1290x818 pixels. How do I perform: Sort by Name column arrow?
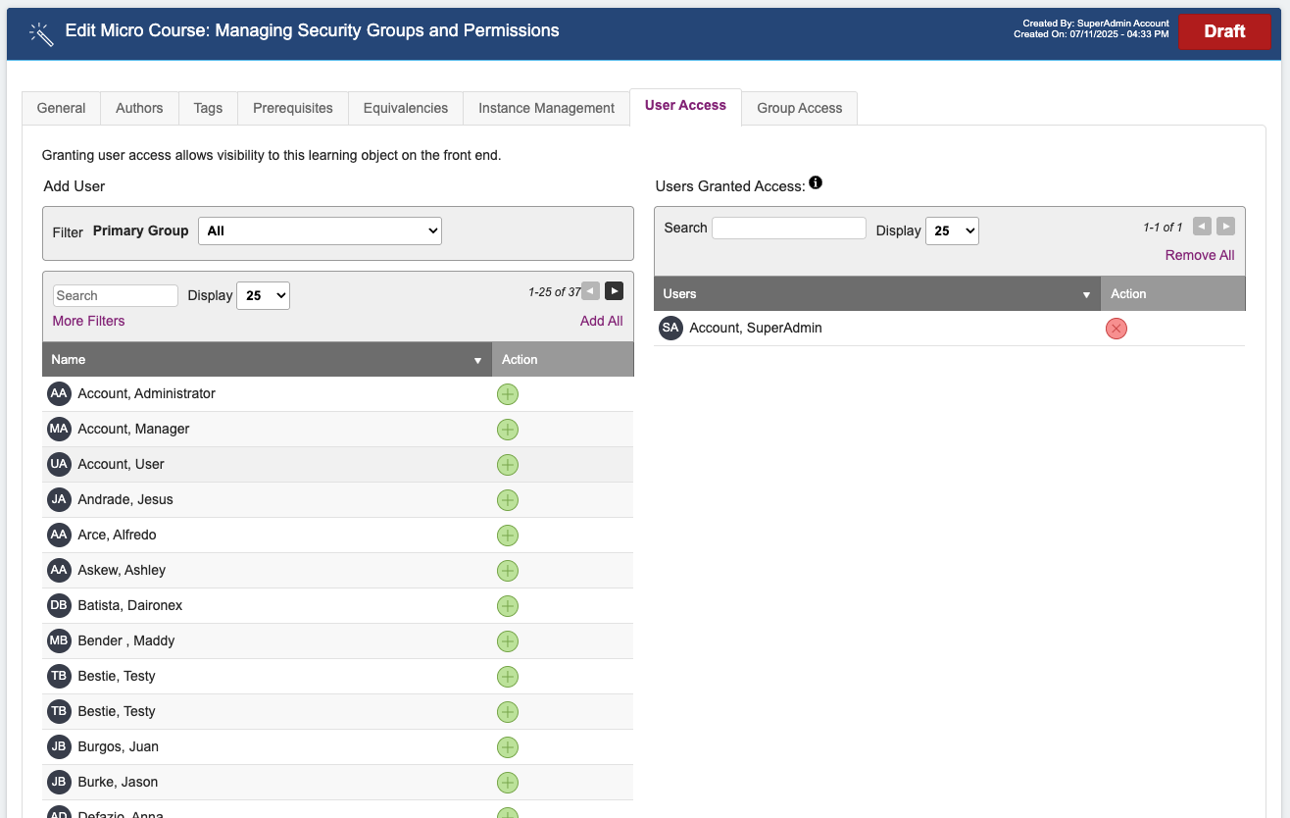coord(477,361)
